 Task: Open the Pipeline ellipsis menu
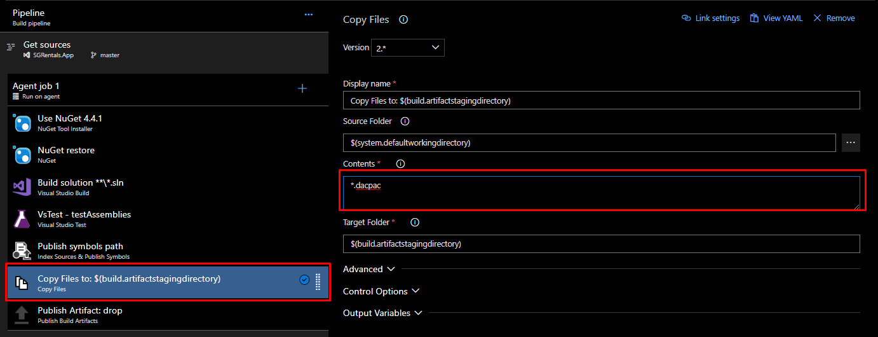tap(309, 15)
